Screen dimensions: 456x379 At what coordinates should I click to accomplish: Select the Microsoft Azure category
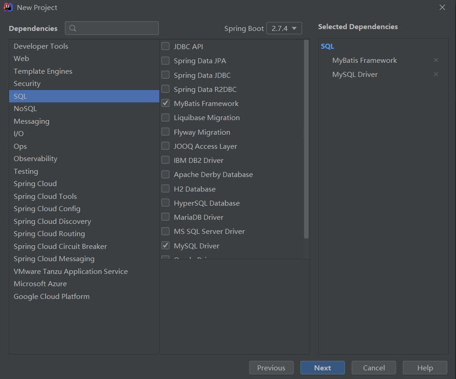84,283
